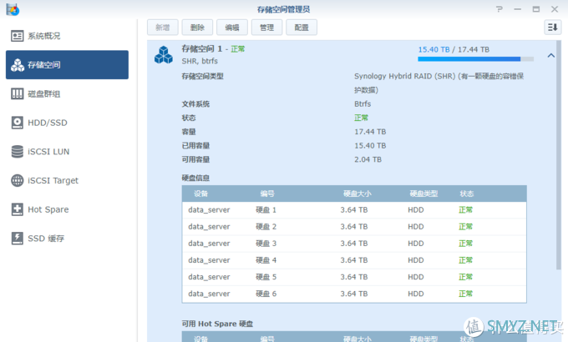
Task: Click the Hot Spare plus-drive icon
Action: 17,209
